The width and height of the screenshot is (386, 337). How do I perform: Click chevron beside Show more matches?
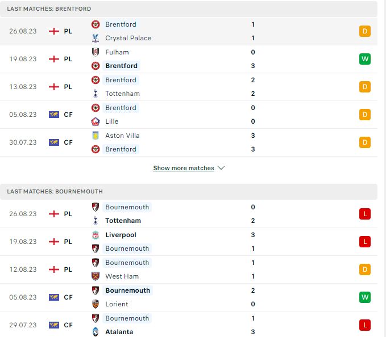221,168
